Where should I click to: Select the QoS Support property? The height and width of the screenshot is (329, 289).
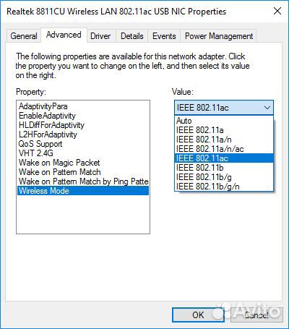point(83,144)
